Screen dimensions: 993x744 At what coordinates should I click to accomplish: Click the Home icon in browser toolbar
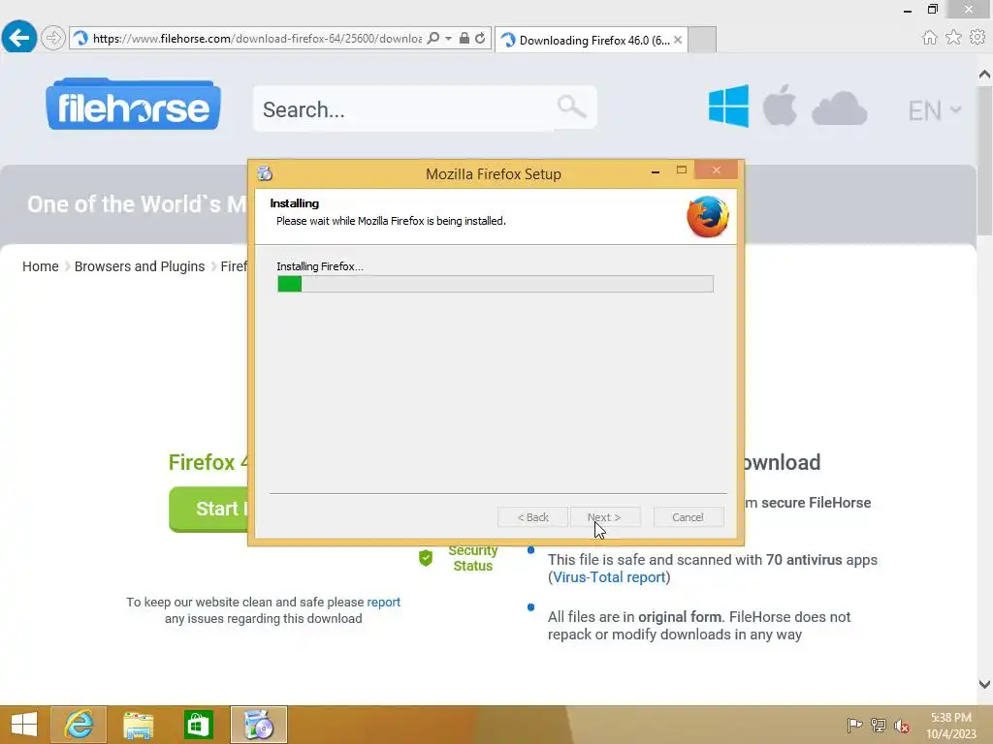point(929,38)
